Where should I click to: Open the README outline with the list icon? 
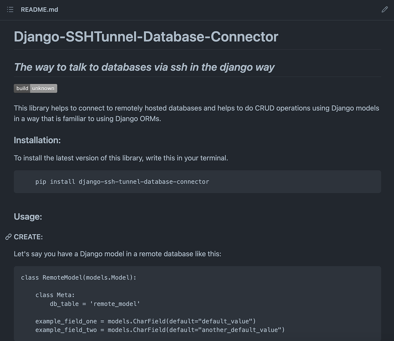10,10
